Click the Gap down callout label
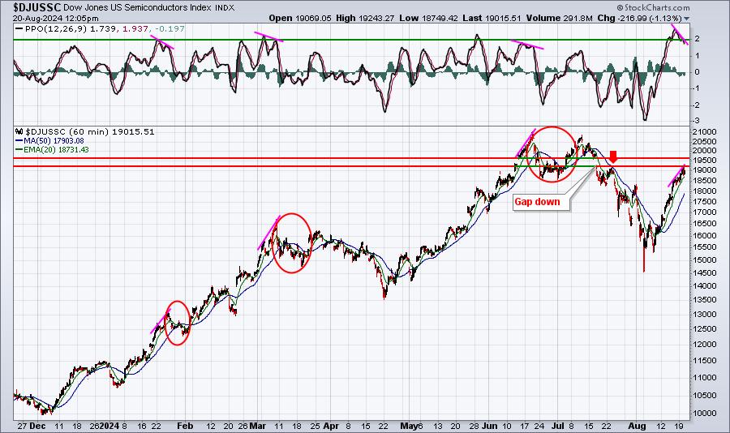The height and width of the screenshot is (433, 730). (x=537, y=202)
